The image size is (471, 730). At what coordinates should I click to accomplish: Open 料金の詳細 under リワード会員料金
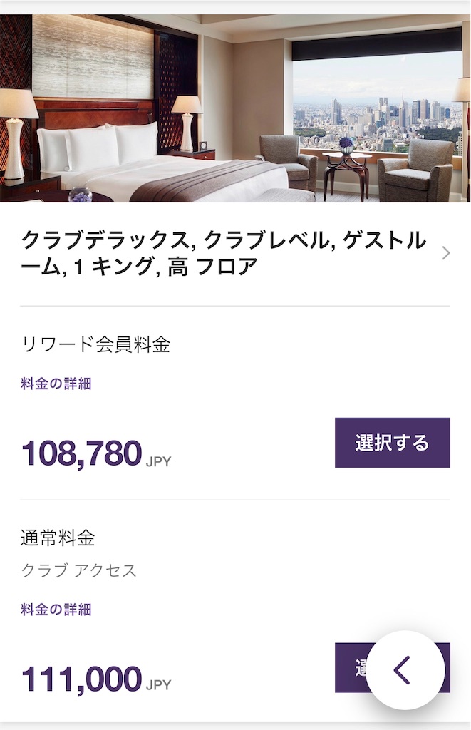[56, 384]
